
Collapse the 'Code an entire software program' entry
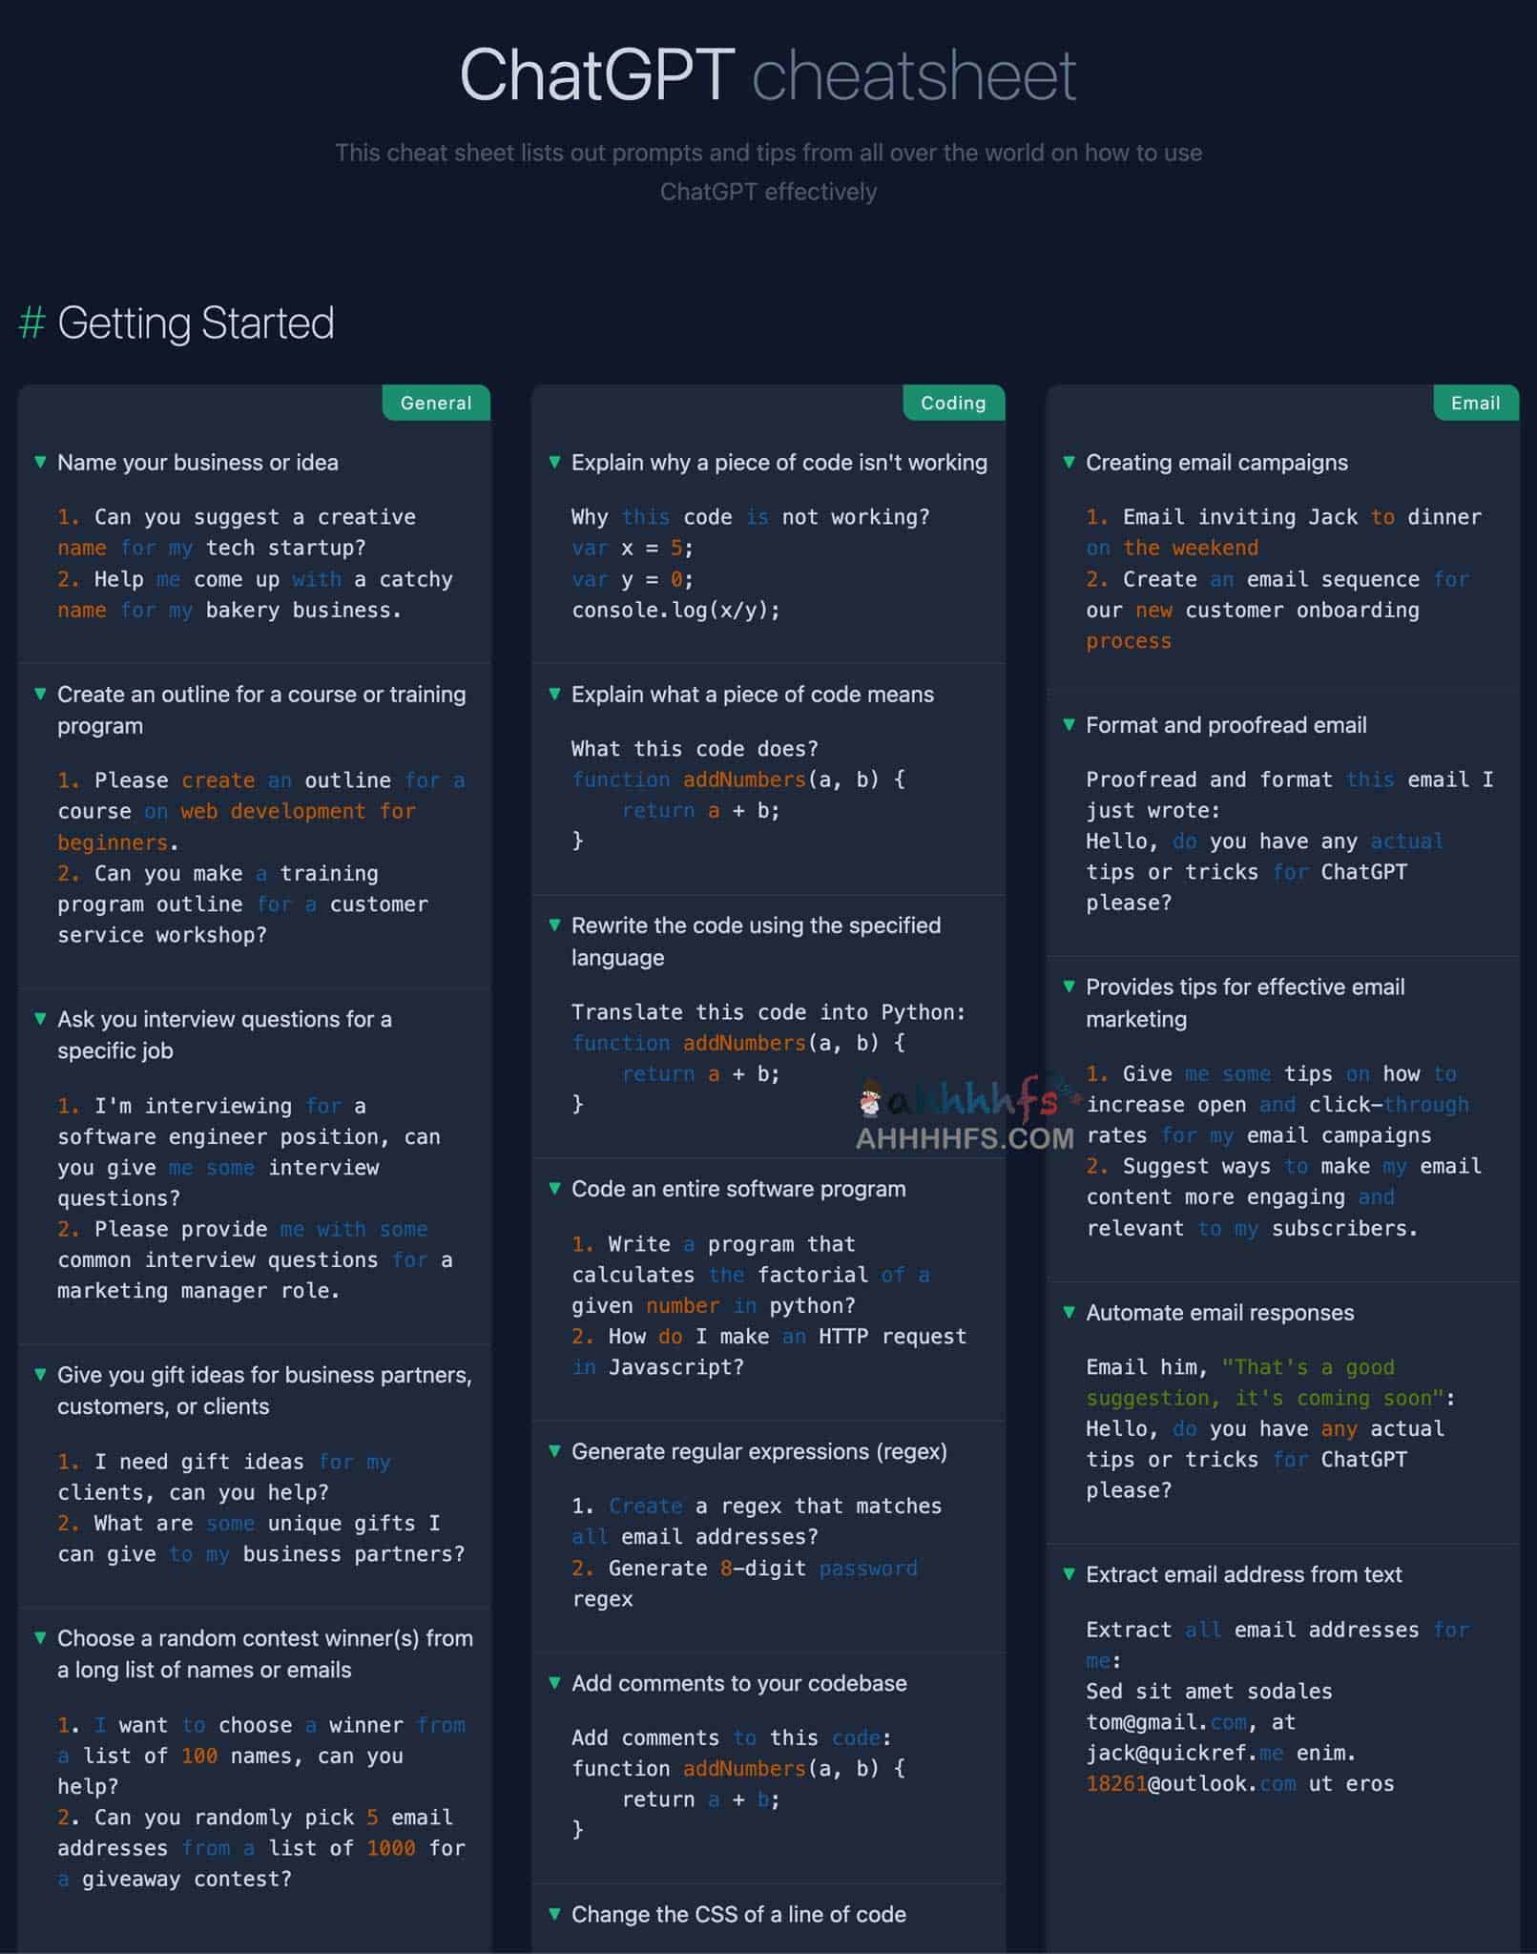click(x=556, y=1190)
